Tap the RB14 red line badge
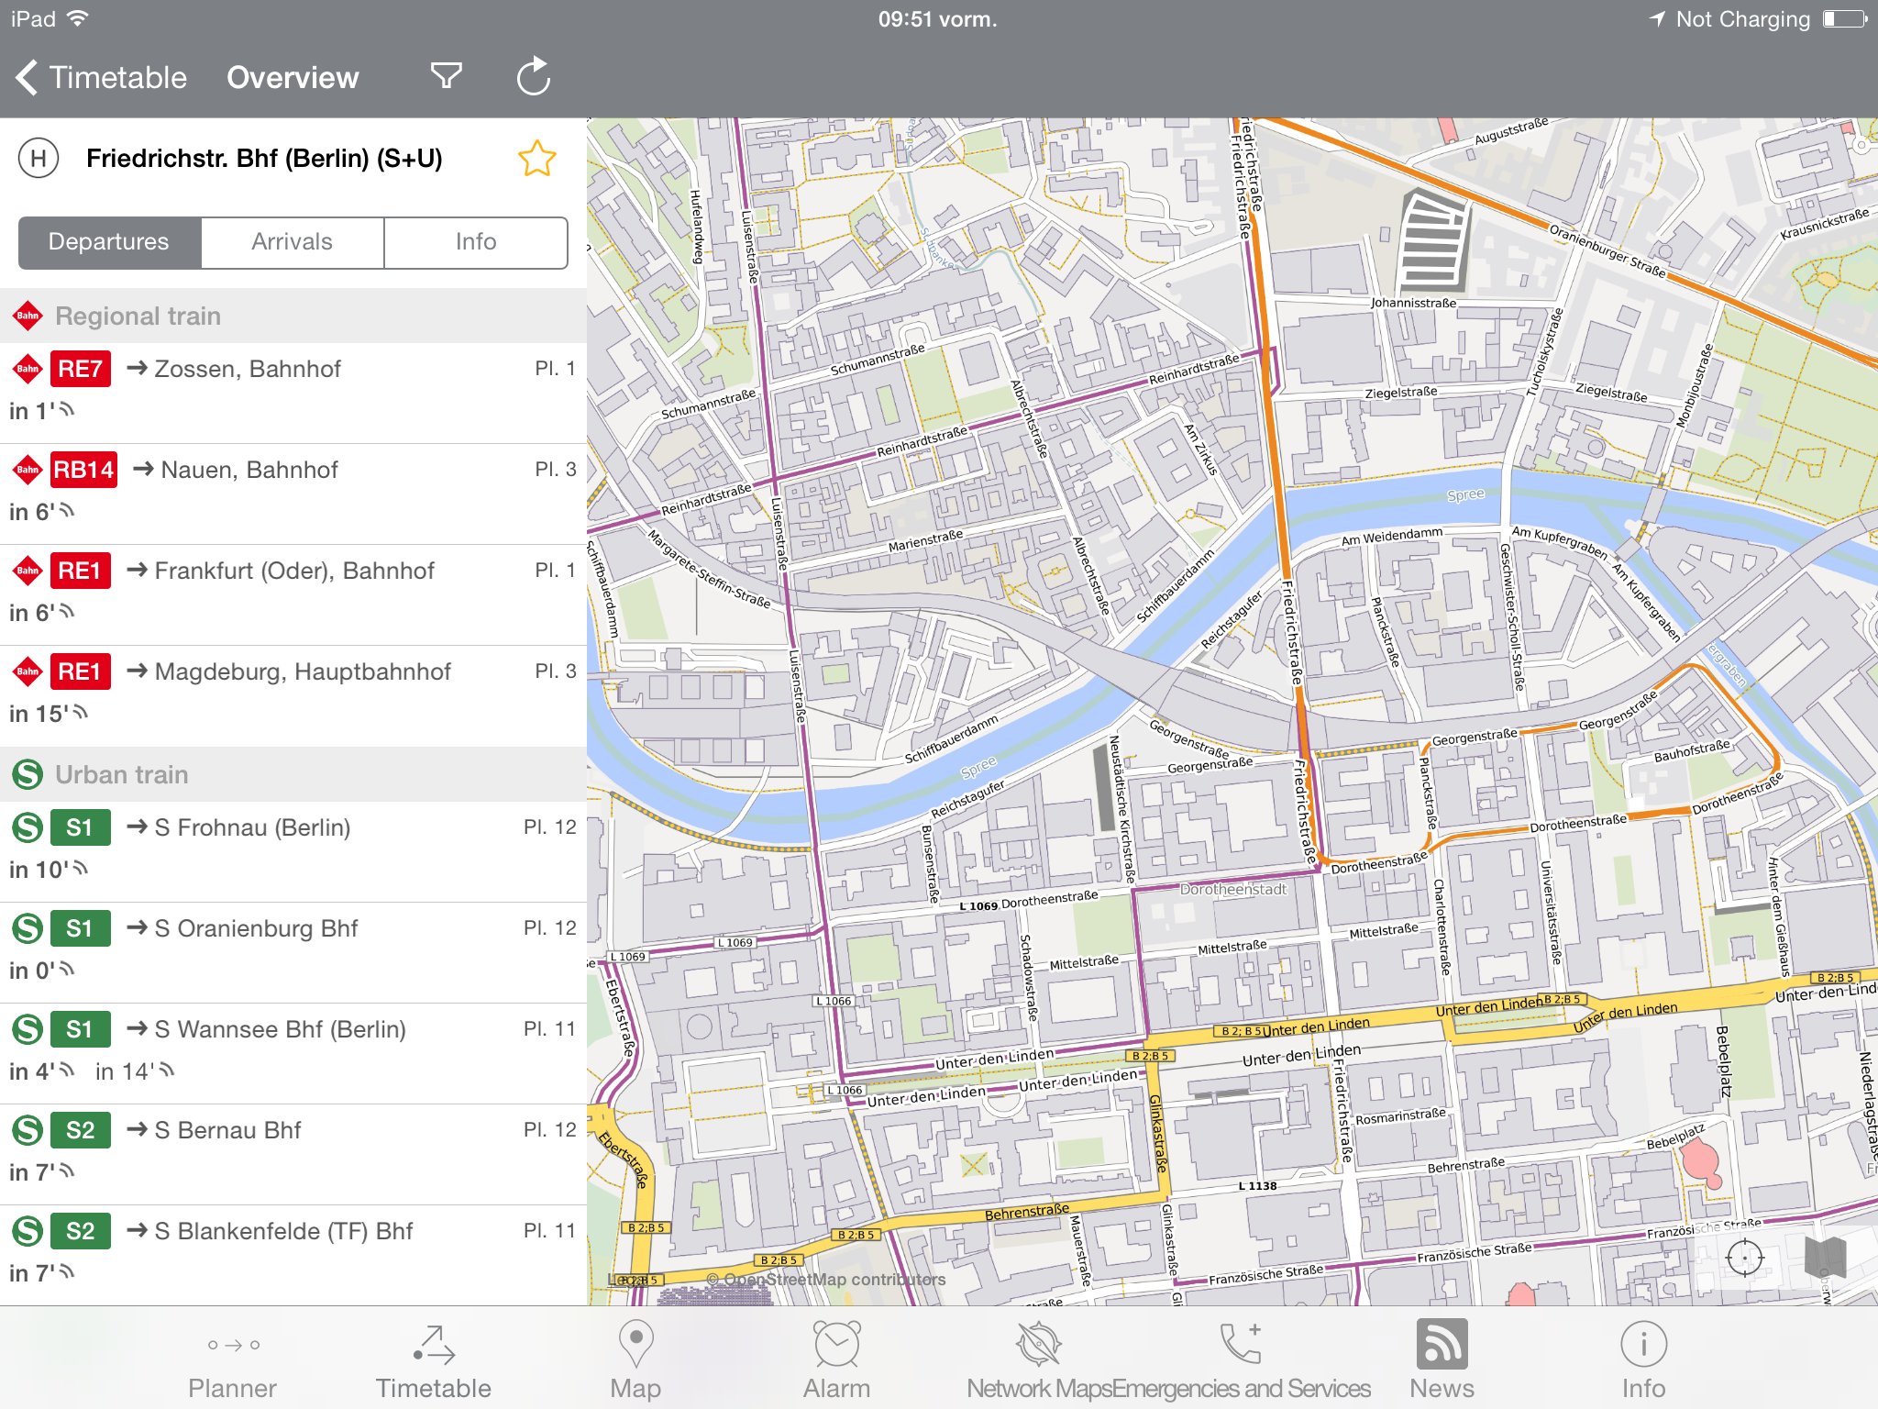Screen dimensions: 1878x1409 (83, 470)
